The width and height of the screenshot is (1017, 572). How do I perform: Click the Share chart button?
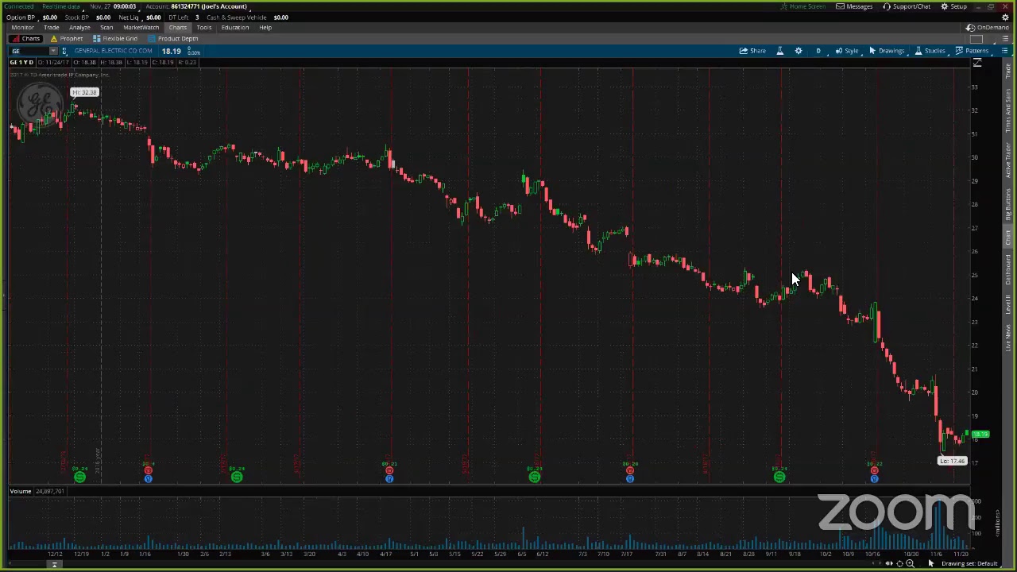click(752, 51)
